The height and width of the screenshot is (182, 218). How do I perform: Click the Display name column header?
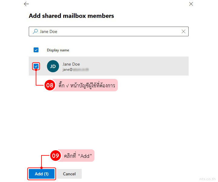[58, 50]
